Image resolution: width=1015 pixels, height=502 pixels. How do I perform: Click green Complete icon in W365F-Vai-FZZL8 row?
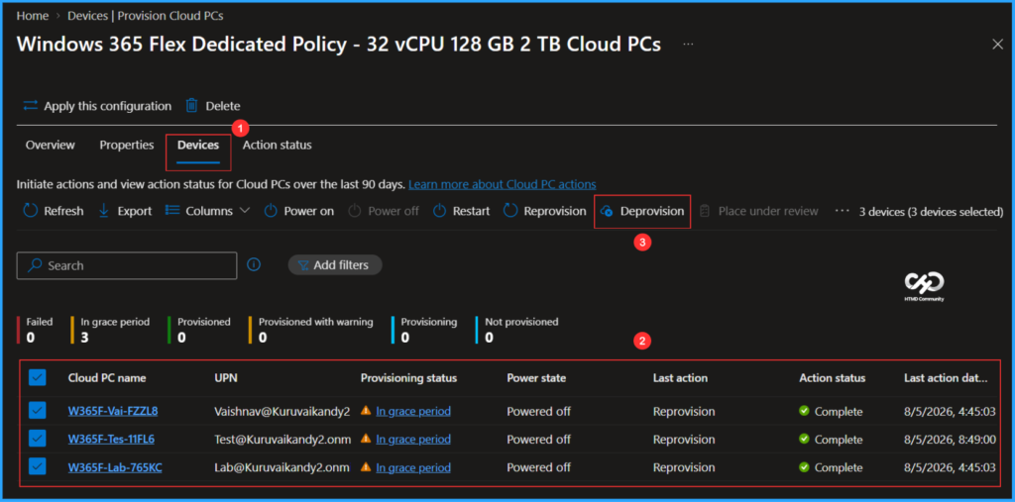point(804,410)
